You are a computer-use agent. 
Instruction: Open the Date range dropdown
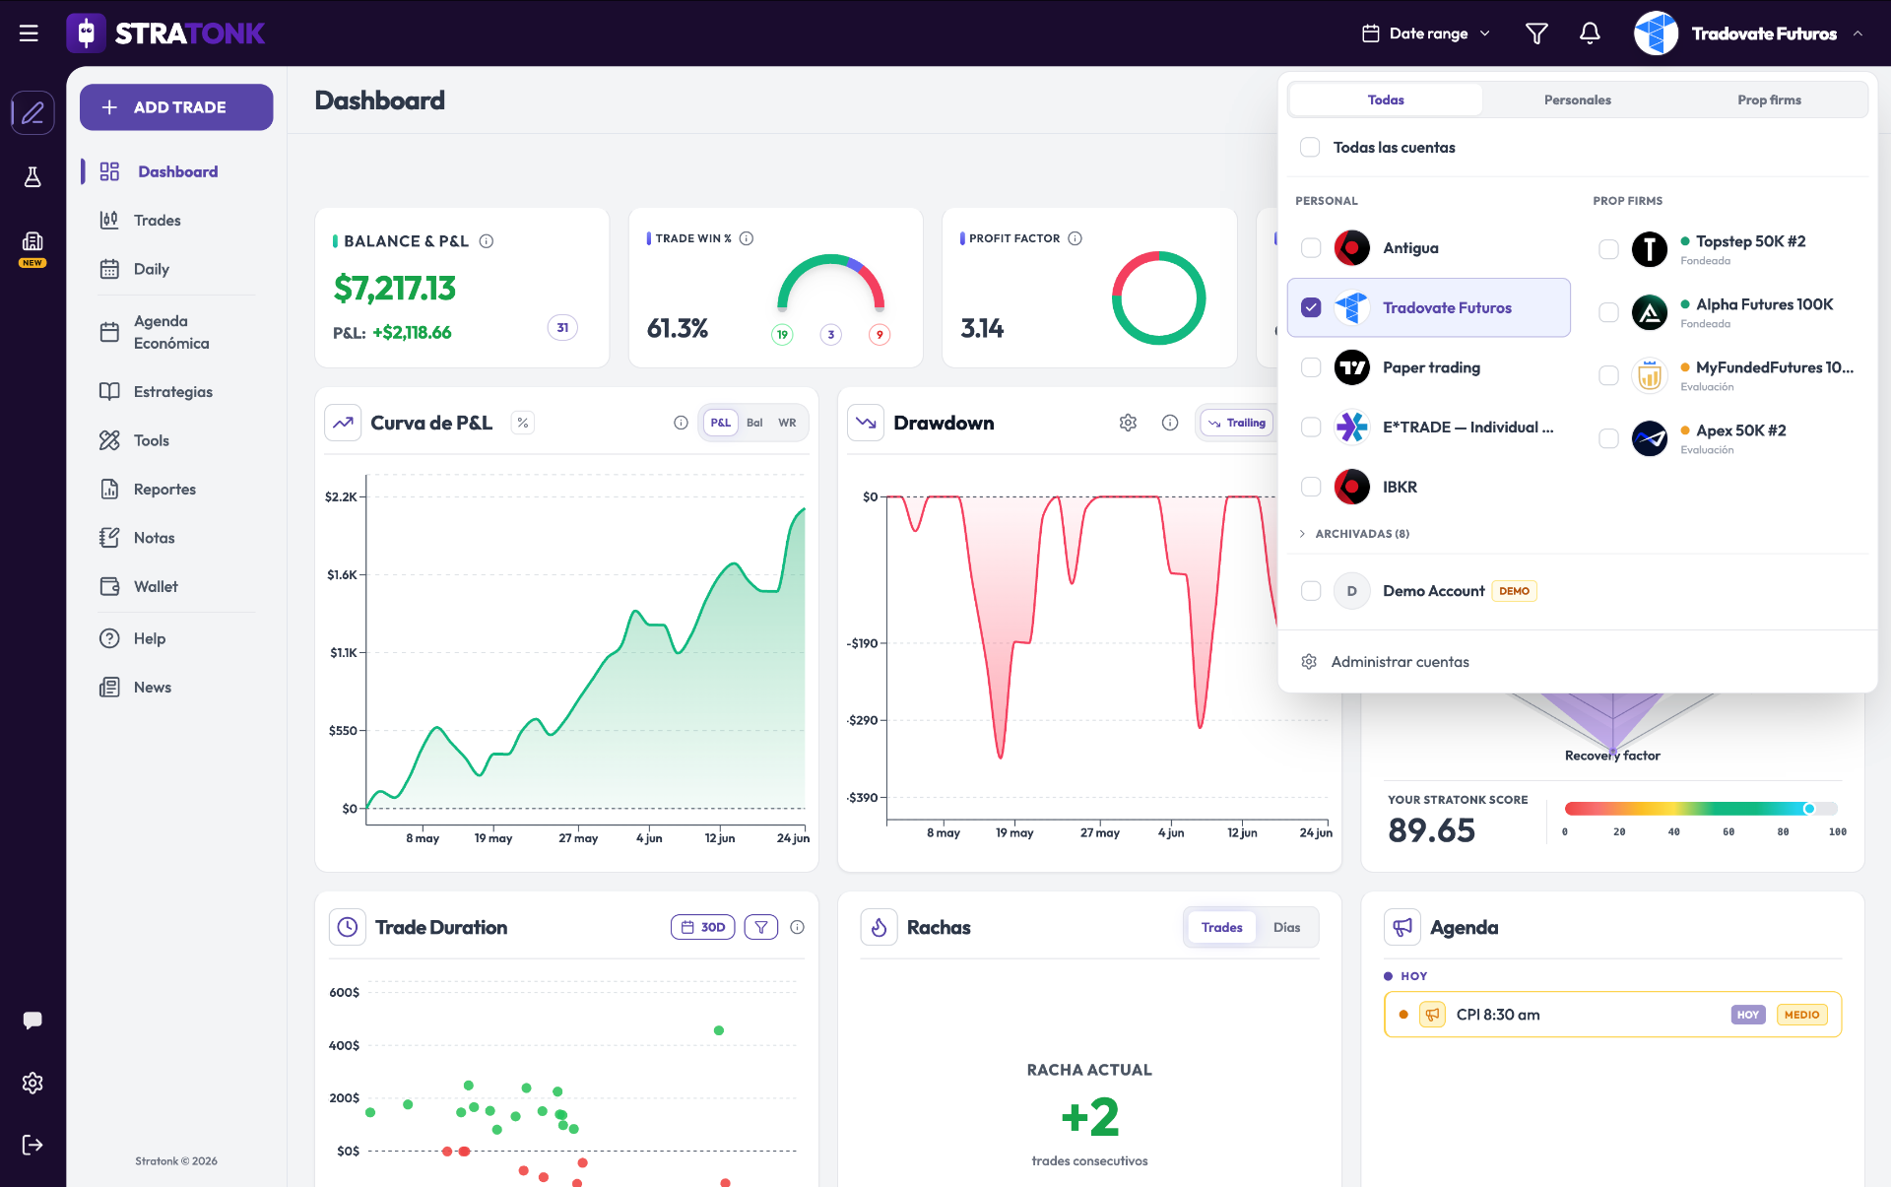[1426, 33]
